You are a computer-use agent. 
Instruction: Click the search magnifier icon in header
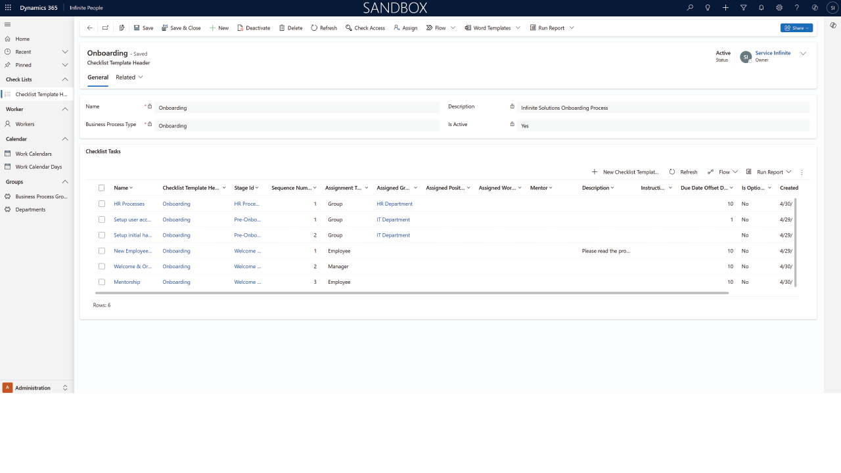(x=690, y=8)
